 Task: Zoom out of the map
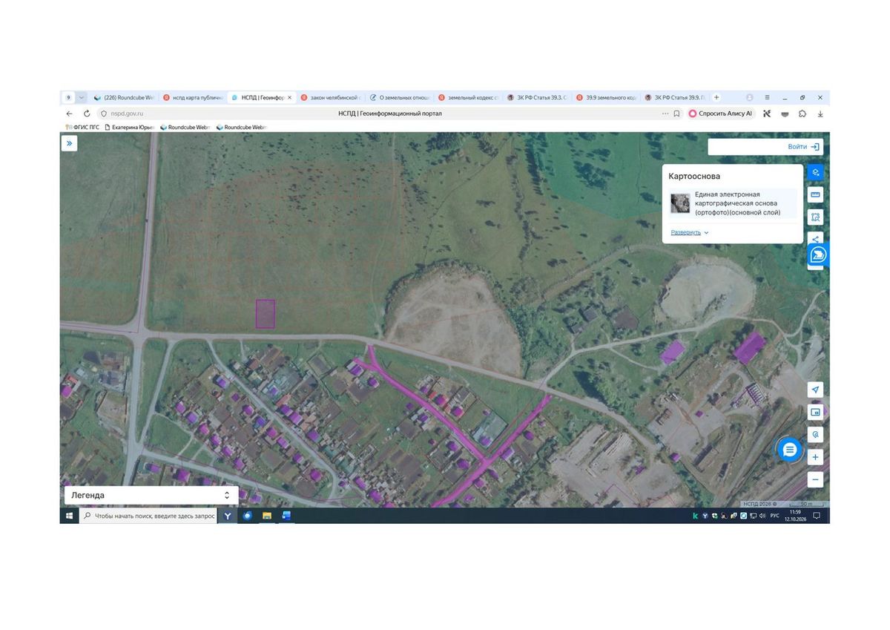(815, 479)
